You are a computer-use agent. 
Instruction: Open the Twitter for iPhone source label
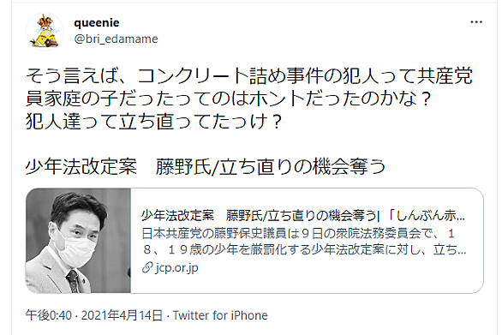[220, 315]
